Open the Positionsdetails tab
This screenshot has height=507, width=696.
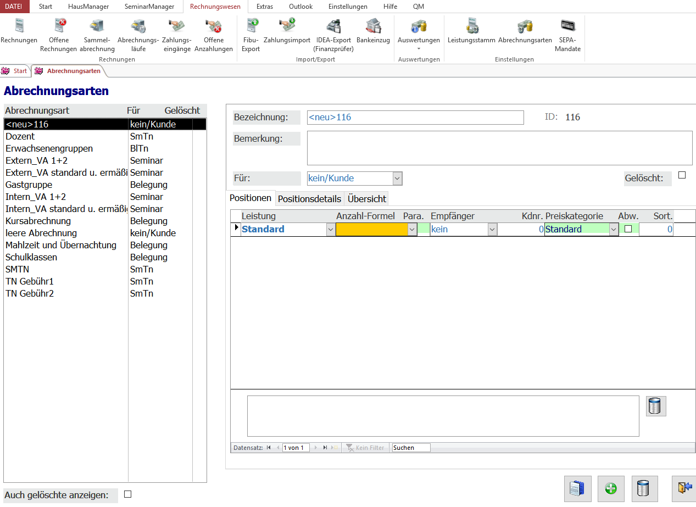pos(309,199)
